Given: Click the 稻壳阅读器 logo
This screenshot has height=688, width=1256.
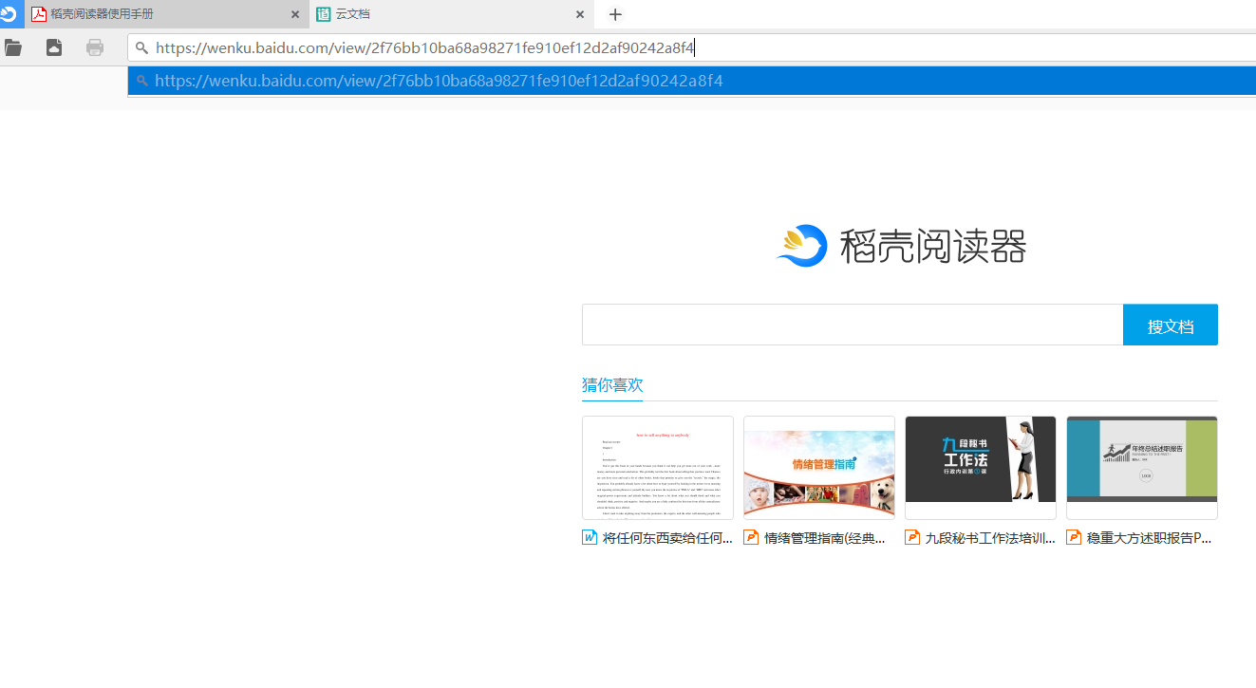Looking at the screenshot, I should [900, 246].
